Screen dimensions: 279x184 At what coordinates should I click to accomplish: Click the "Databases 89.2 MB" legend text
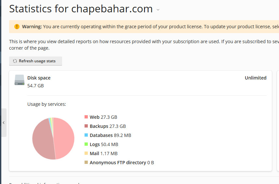point(110,135)
